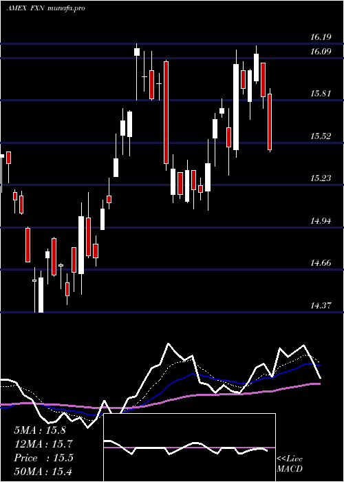Image resolution: width=344 pixels, height=482 pixels.
Task: Click the 12MA : 15.7 readout
Action: [x=43, y=444]
